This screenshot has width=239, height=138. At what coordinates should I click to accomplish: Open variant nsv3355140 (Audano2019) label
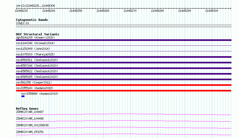click(x=35, y=88)
